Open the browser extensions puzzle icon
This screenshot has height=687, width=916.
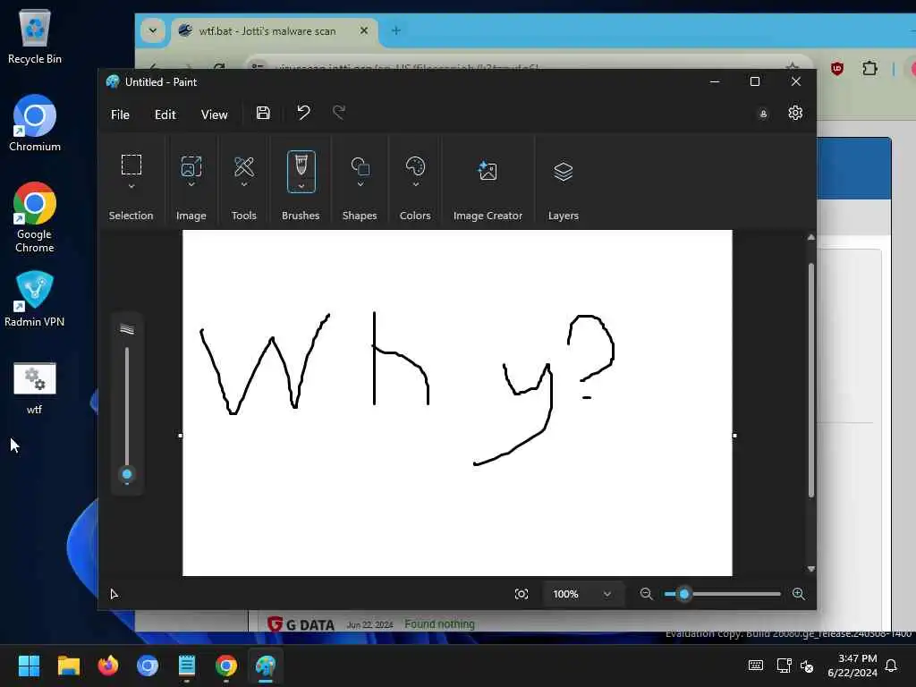[869, 68]
